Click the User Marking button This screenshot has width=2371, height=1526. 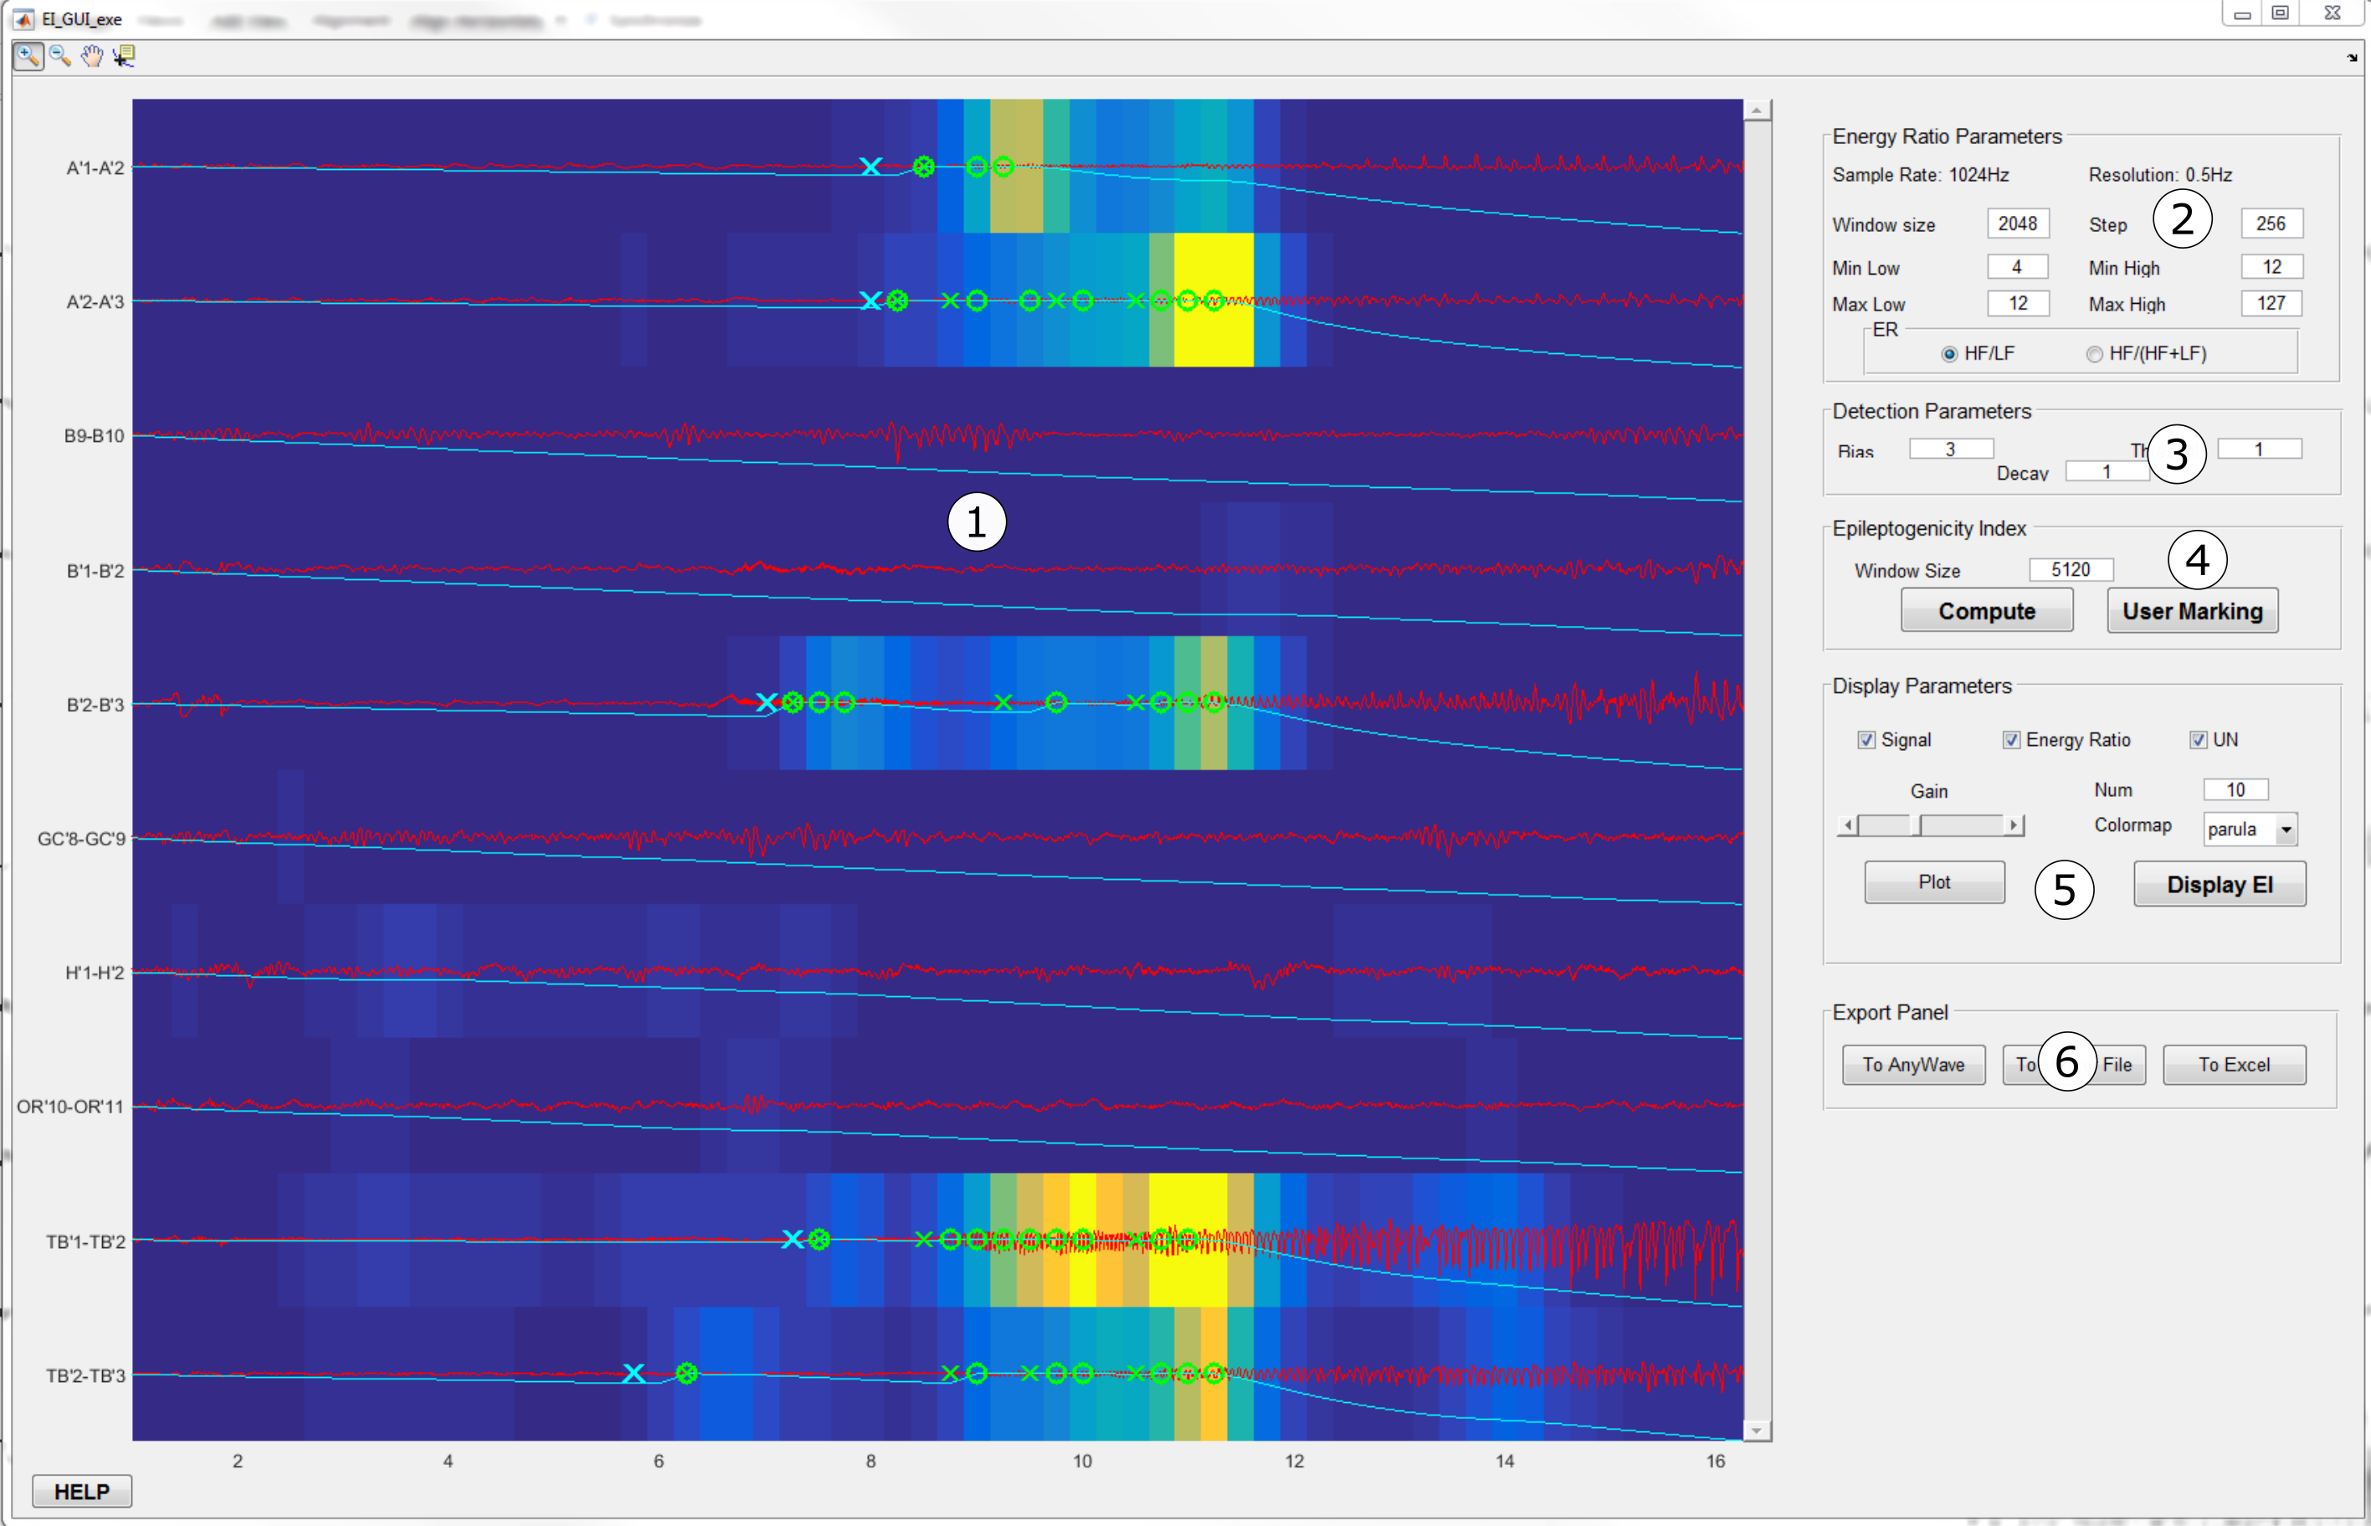[x=2192, y=610]
